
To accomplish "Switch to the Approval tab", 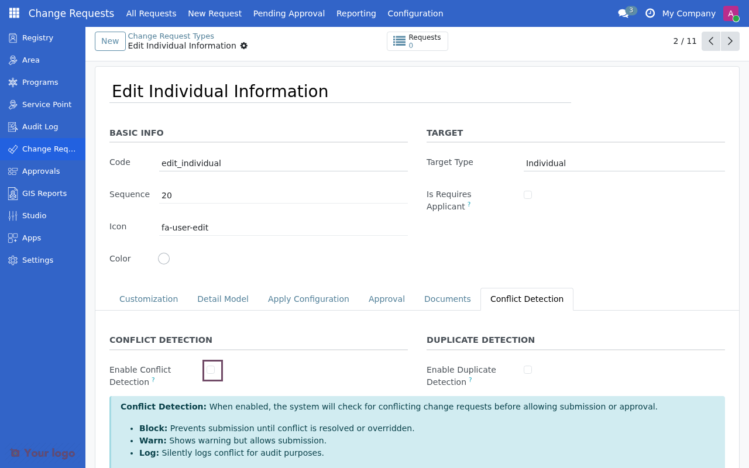I will (386, 299).
